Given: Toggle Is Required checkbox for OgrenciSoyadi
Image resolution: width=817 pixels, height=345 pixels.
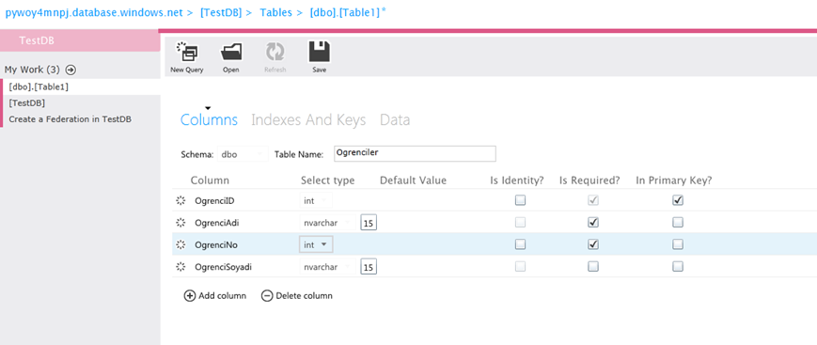Looking at the screenshot, I should point(593,267).
